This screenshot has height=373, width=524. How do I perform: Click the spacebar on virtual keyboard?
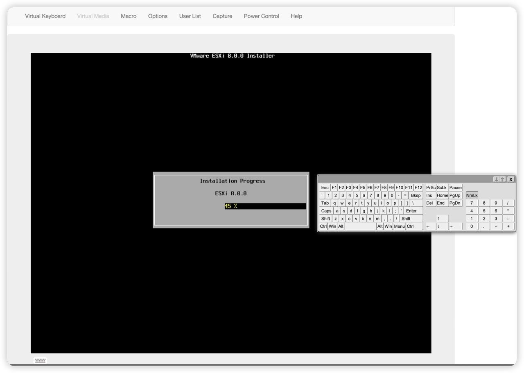click(360, 226)
